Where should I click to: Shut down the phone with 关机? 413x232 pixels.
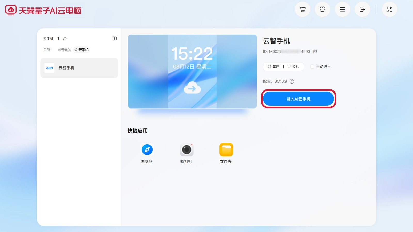tap(293, 67)
